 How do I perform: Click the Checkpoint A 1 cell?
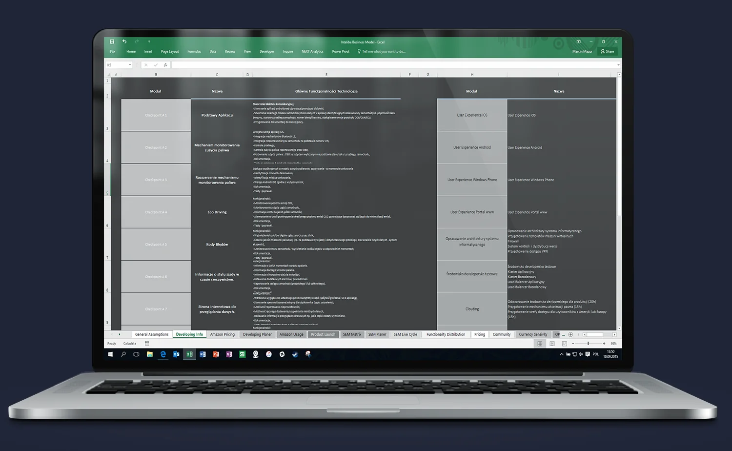coord(156,115)
